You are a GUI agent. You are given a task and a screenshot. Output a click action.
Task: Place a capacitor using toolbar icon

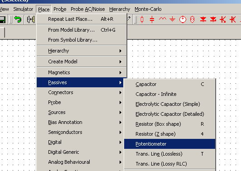coord(152,19)
